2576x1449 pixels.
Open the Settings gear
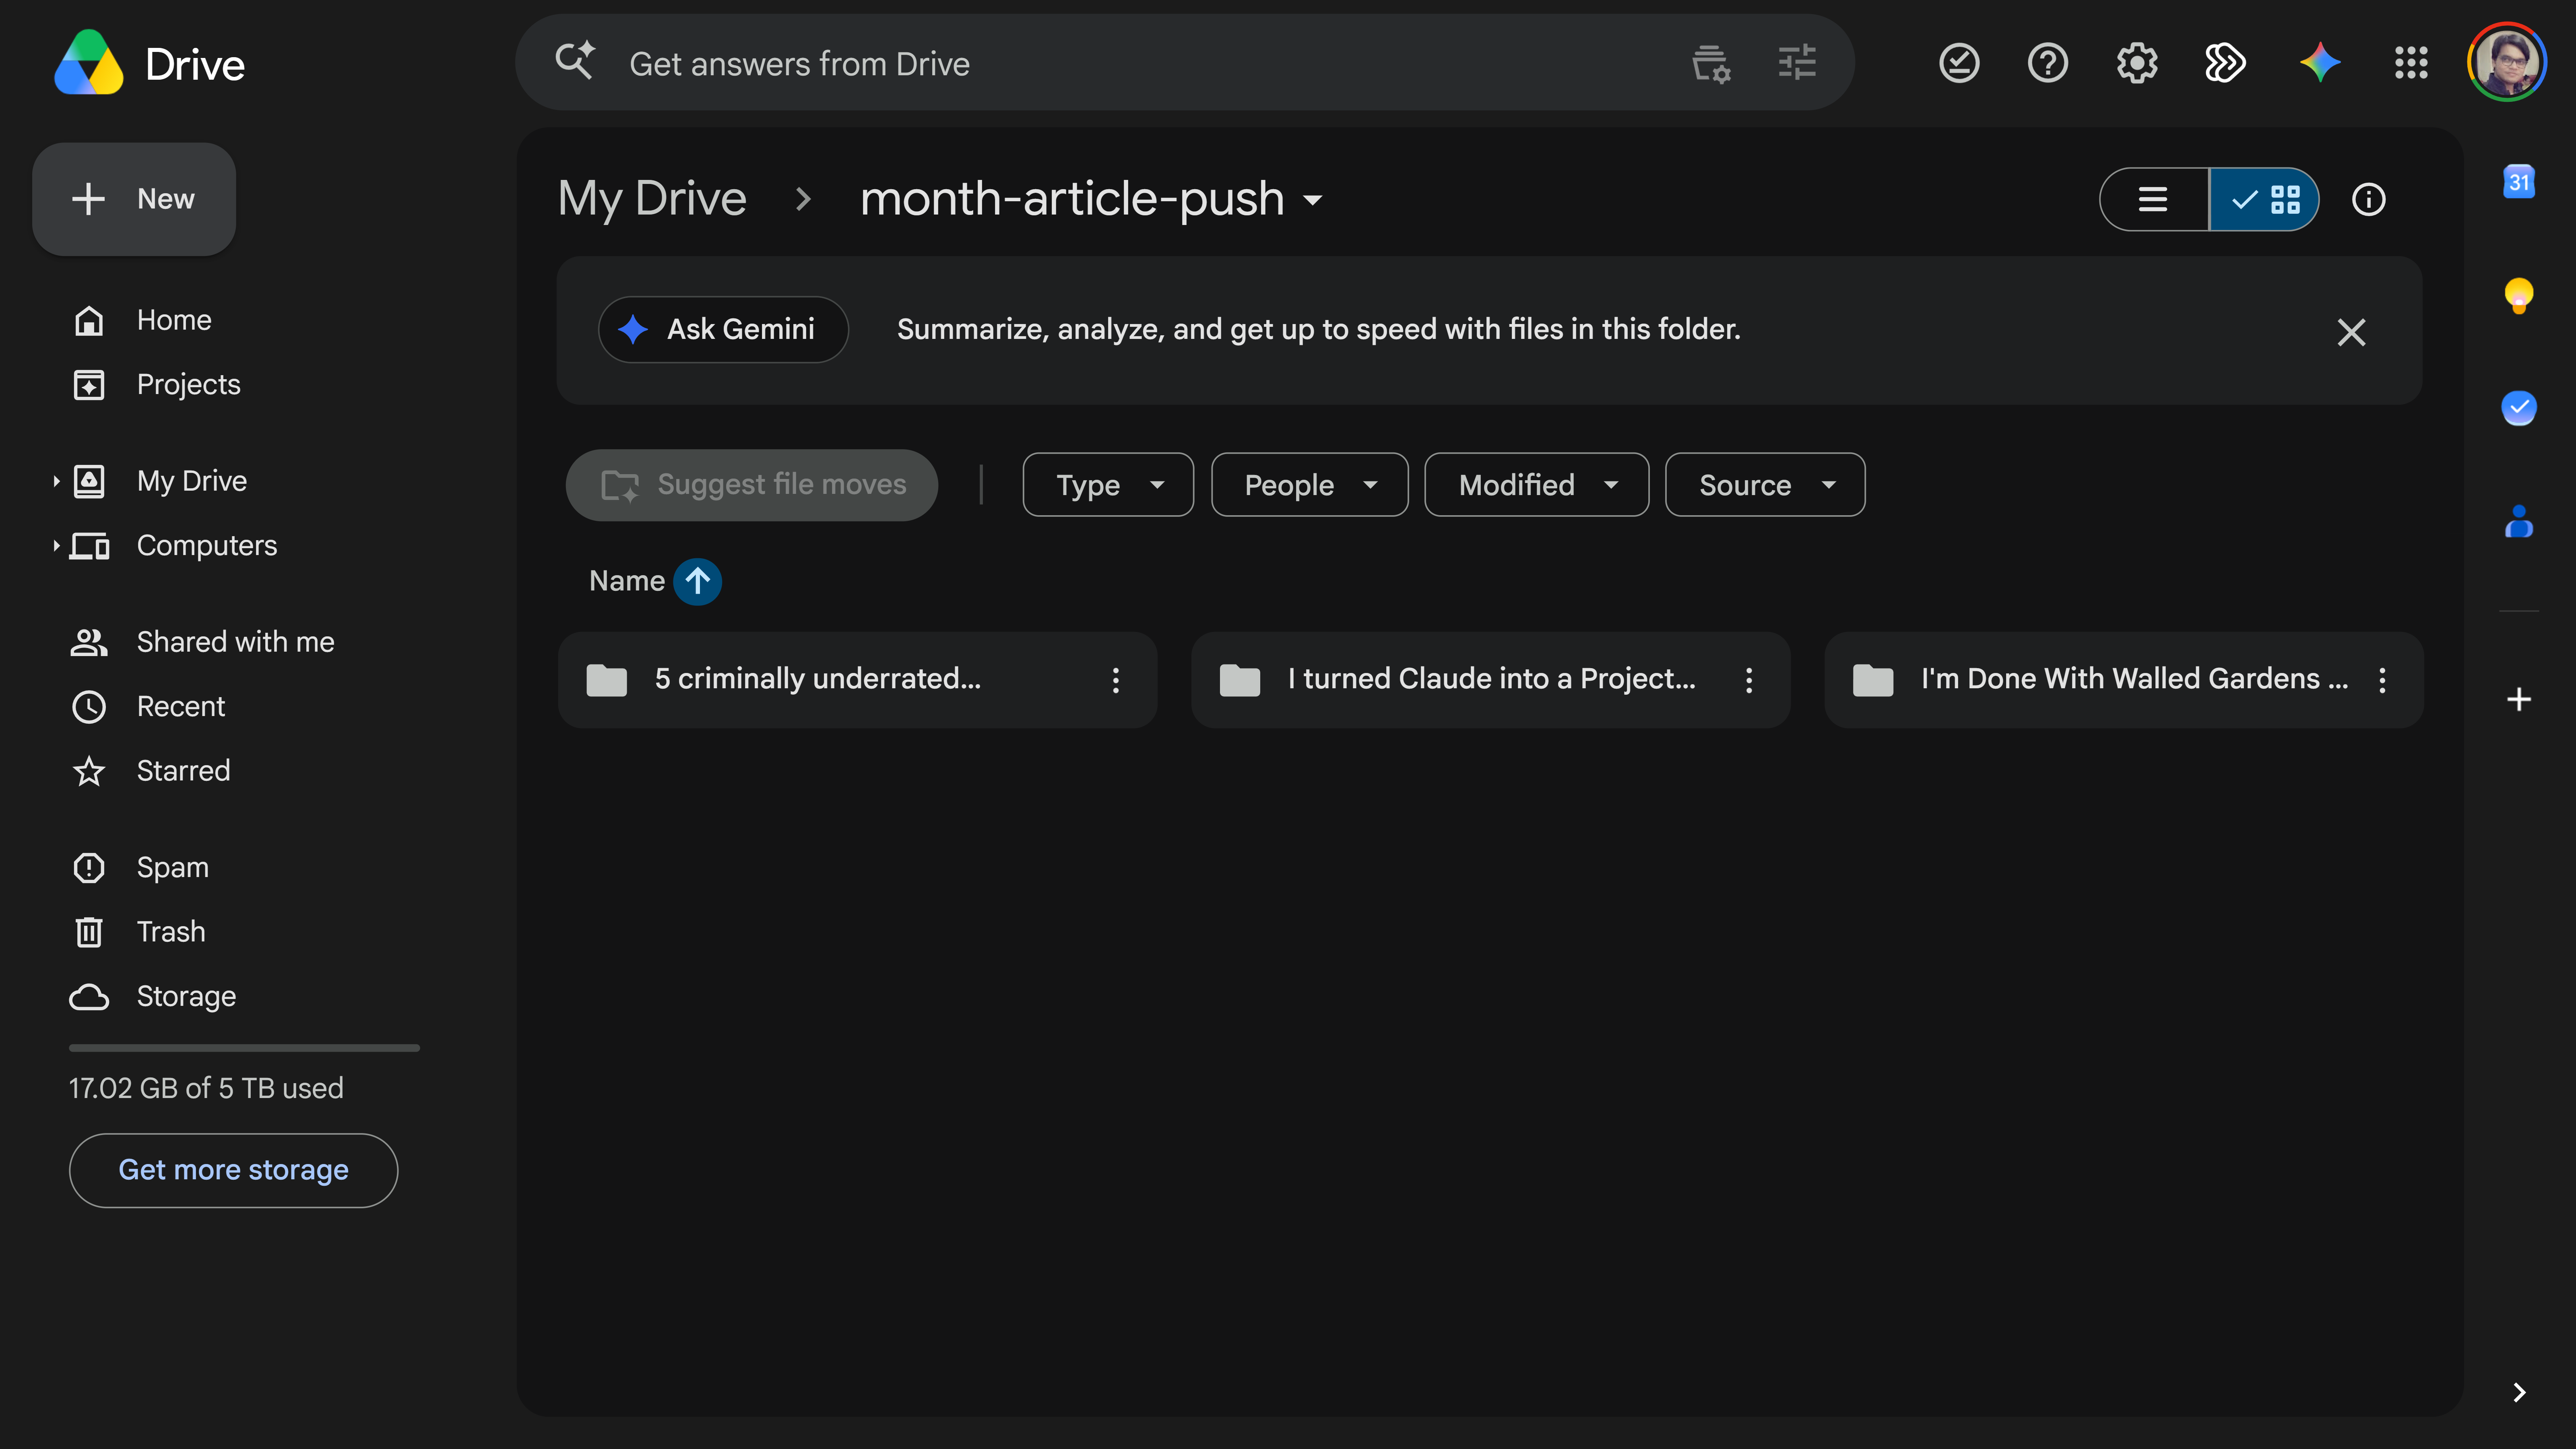(x=2136, y=63)
